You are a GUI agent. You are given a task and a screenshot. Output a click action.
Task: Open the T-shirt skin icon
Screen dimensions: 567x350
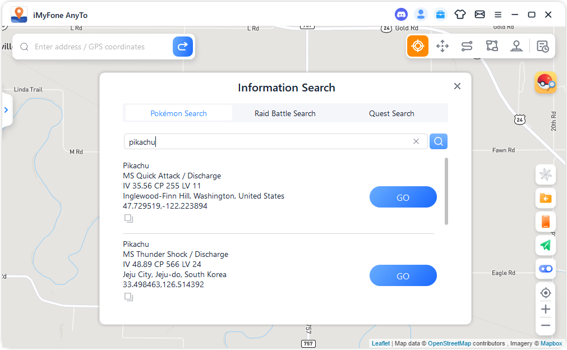460,15
